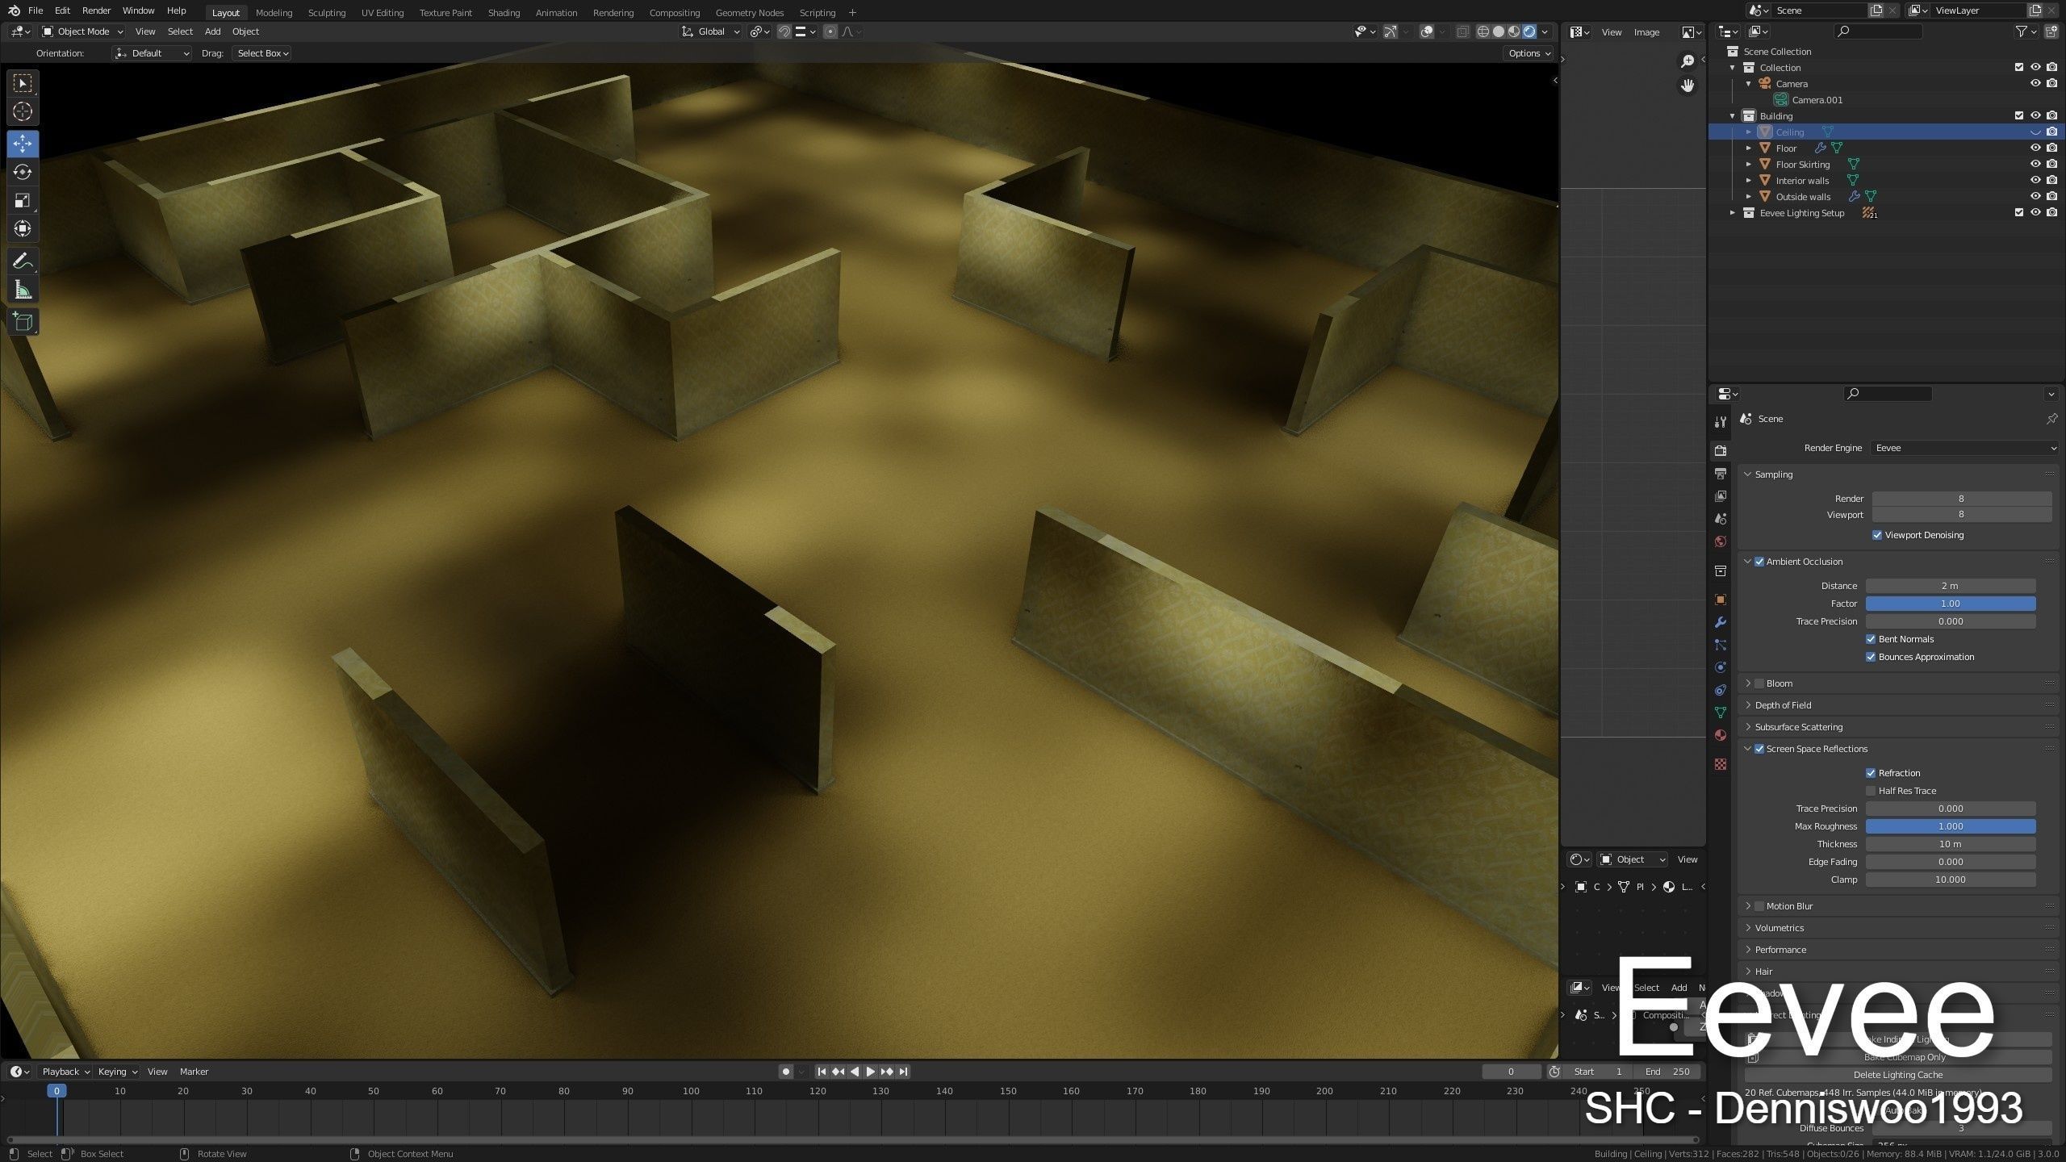Click the Clamp value field
This screenshot has width=2066, height=1162.
tap(1950, 880)
